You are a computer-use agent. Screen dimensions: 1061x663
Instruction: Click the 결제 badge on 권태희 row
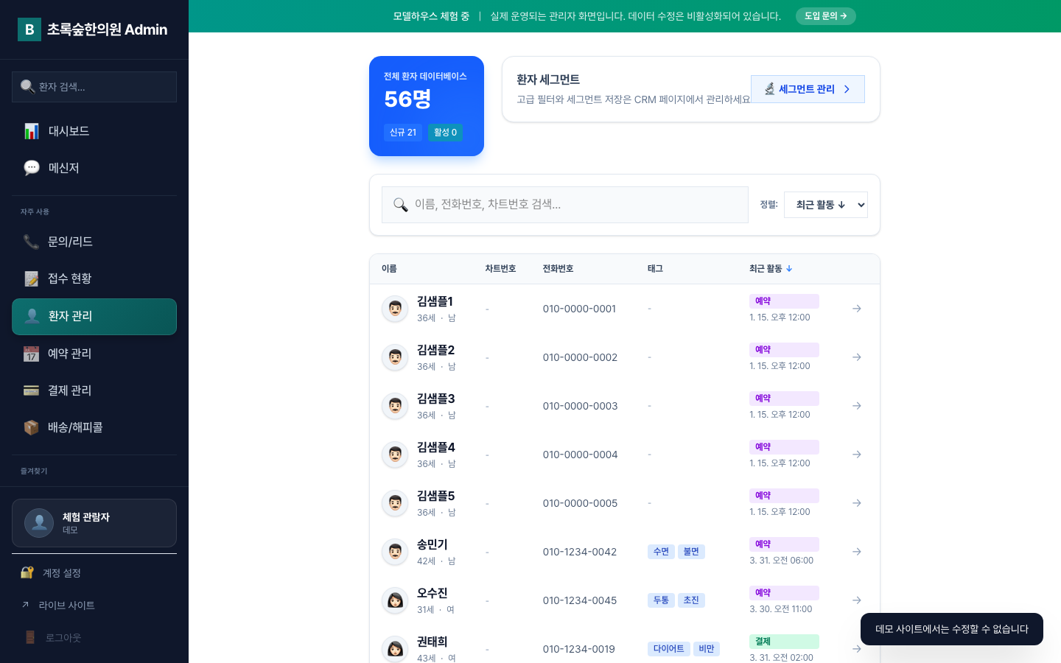tap(784, 642)
